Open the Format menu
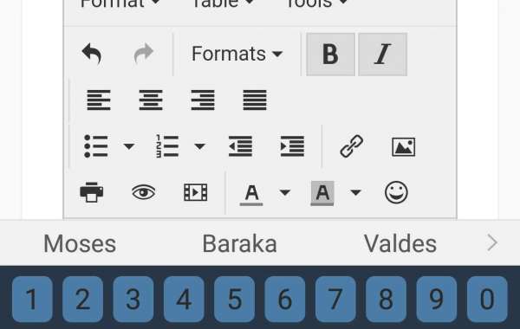 (x=120, y=3)
